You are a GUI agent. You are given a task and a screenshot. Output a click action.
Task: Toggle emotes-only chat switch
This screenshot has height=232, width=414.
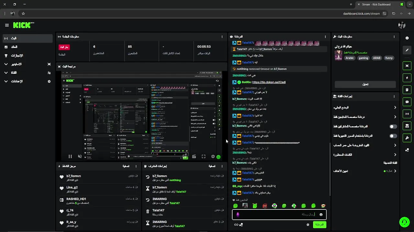(x=393, y=136)
